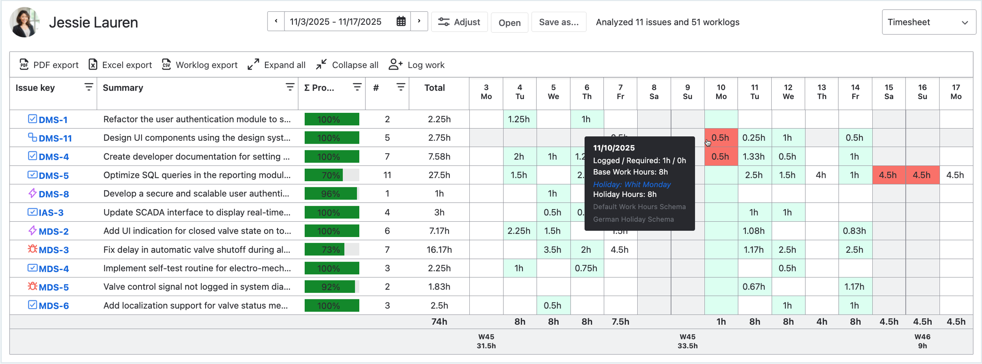Go to previous date range

point(276,21)
